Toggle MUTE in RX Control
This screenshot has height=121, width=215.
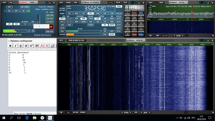pos(62,28)
